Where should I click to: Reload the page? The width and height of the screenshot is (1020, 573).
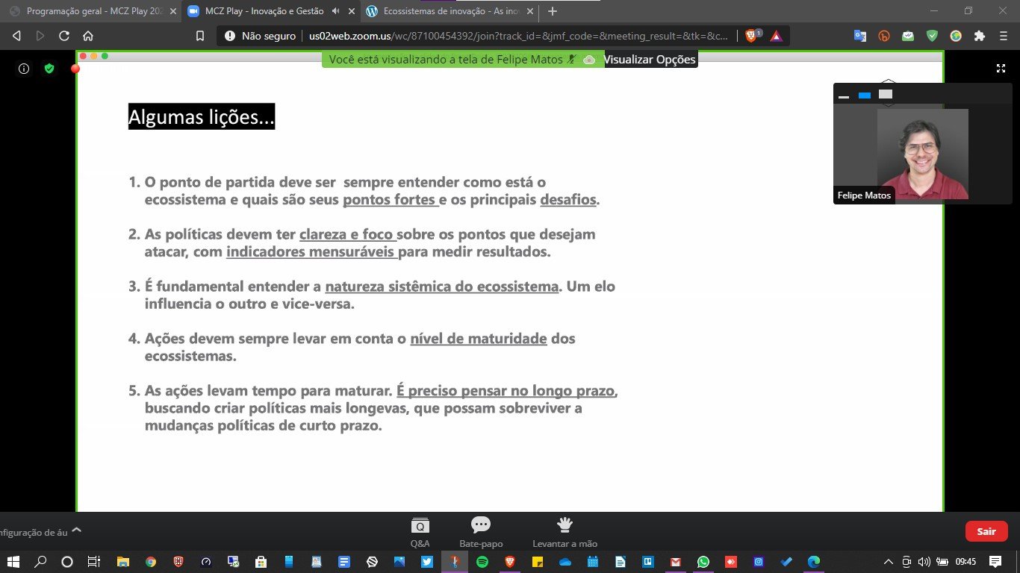click(64, 36)
